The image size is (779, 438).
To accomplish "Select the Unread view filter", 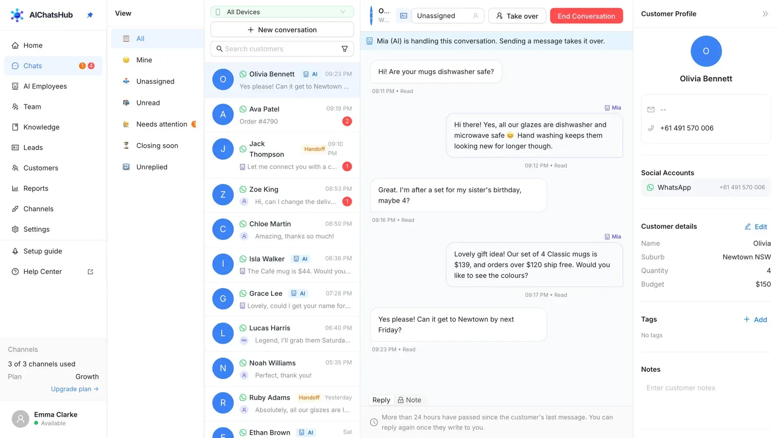I will [157, 103].
